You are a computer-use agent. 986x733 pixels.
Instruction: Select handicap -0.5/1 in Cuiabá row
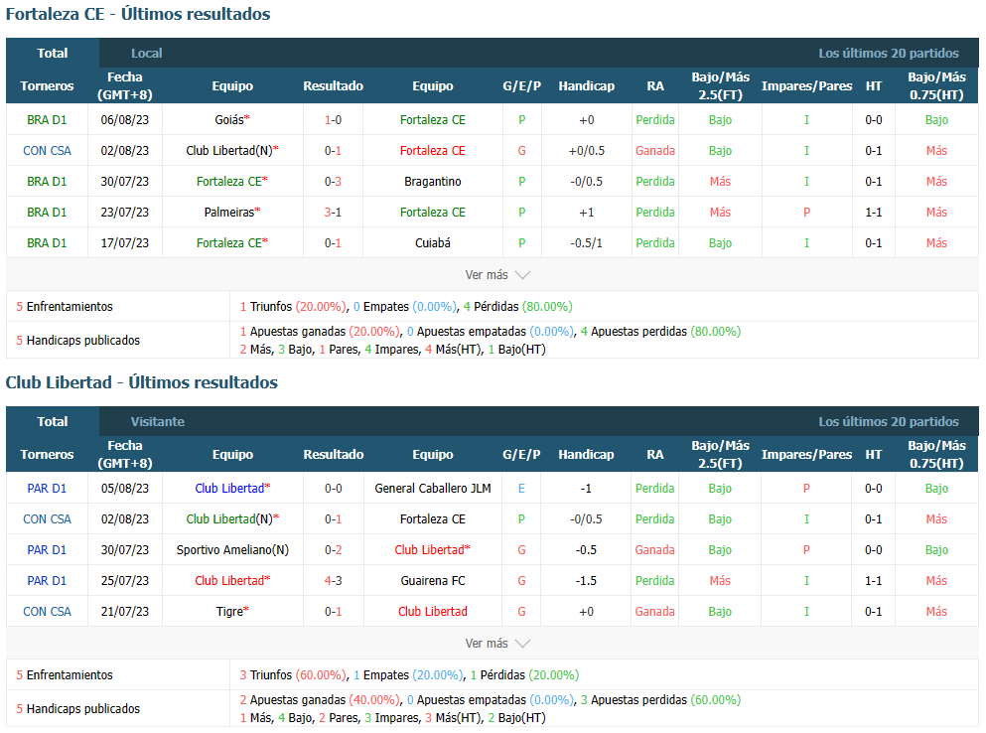(586, 243)
